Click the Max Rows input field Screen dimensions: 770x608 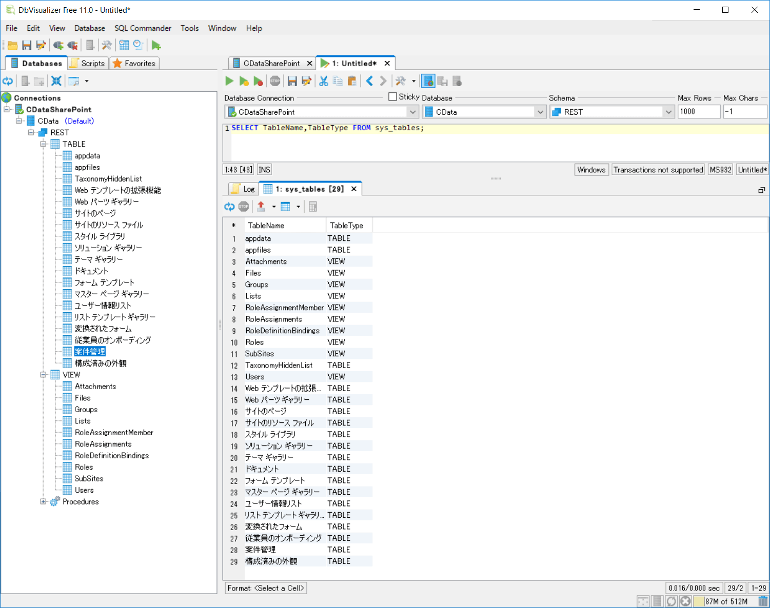[x=698, y=112]
